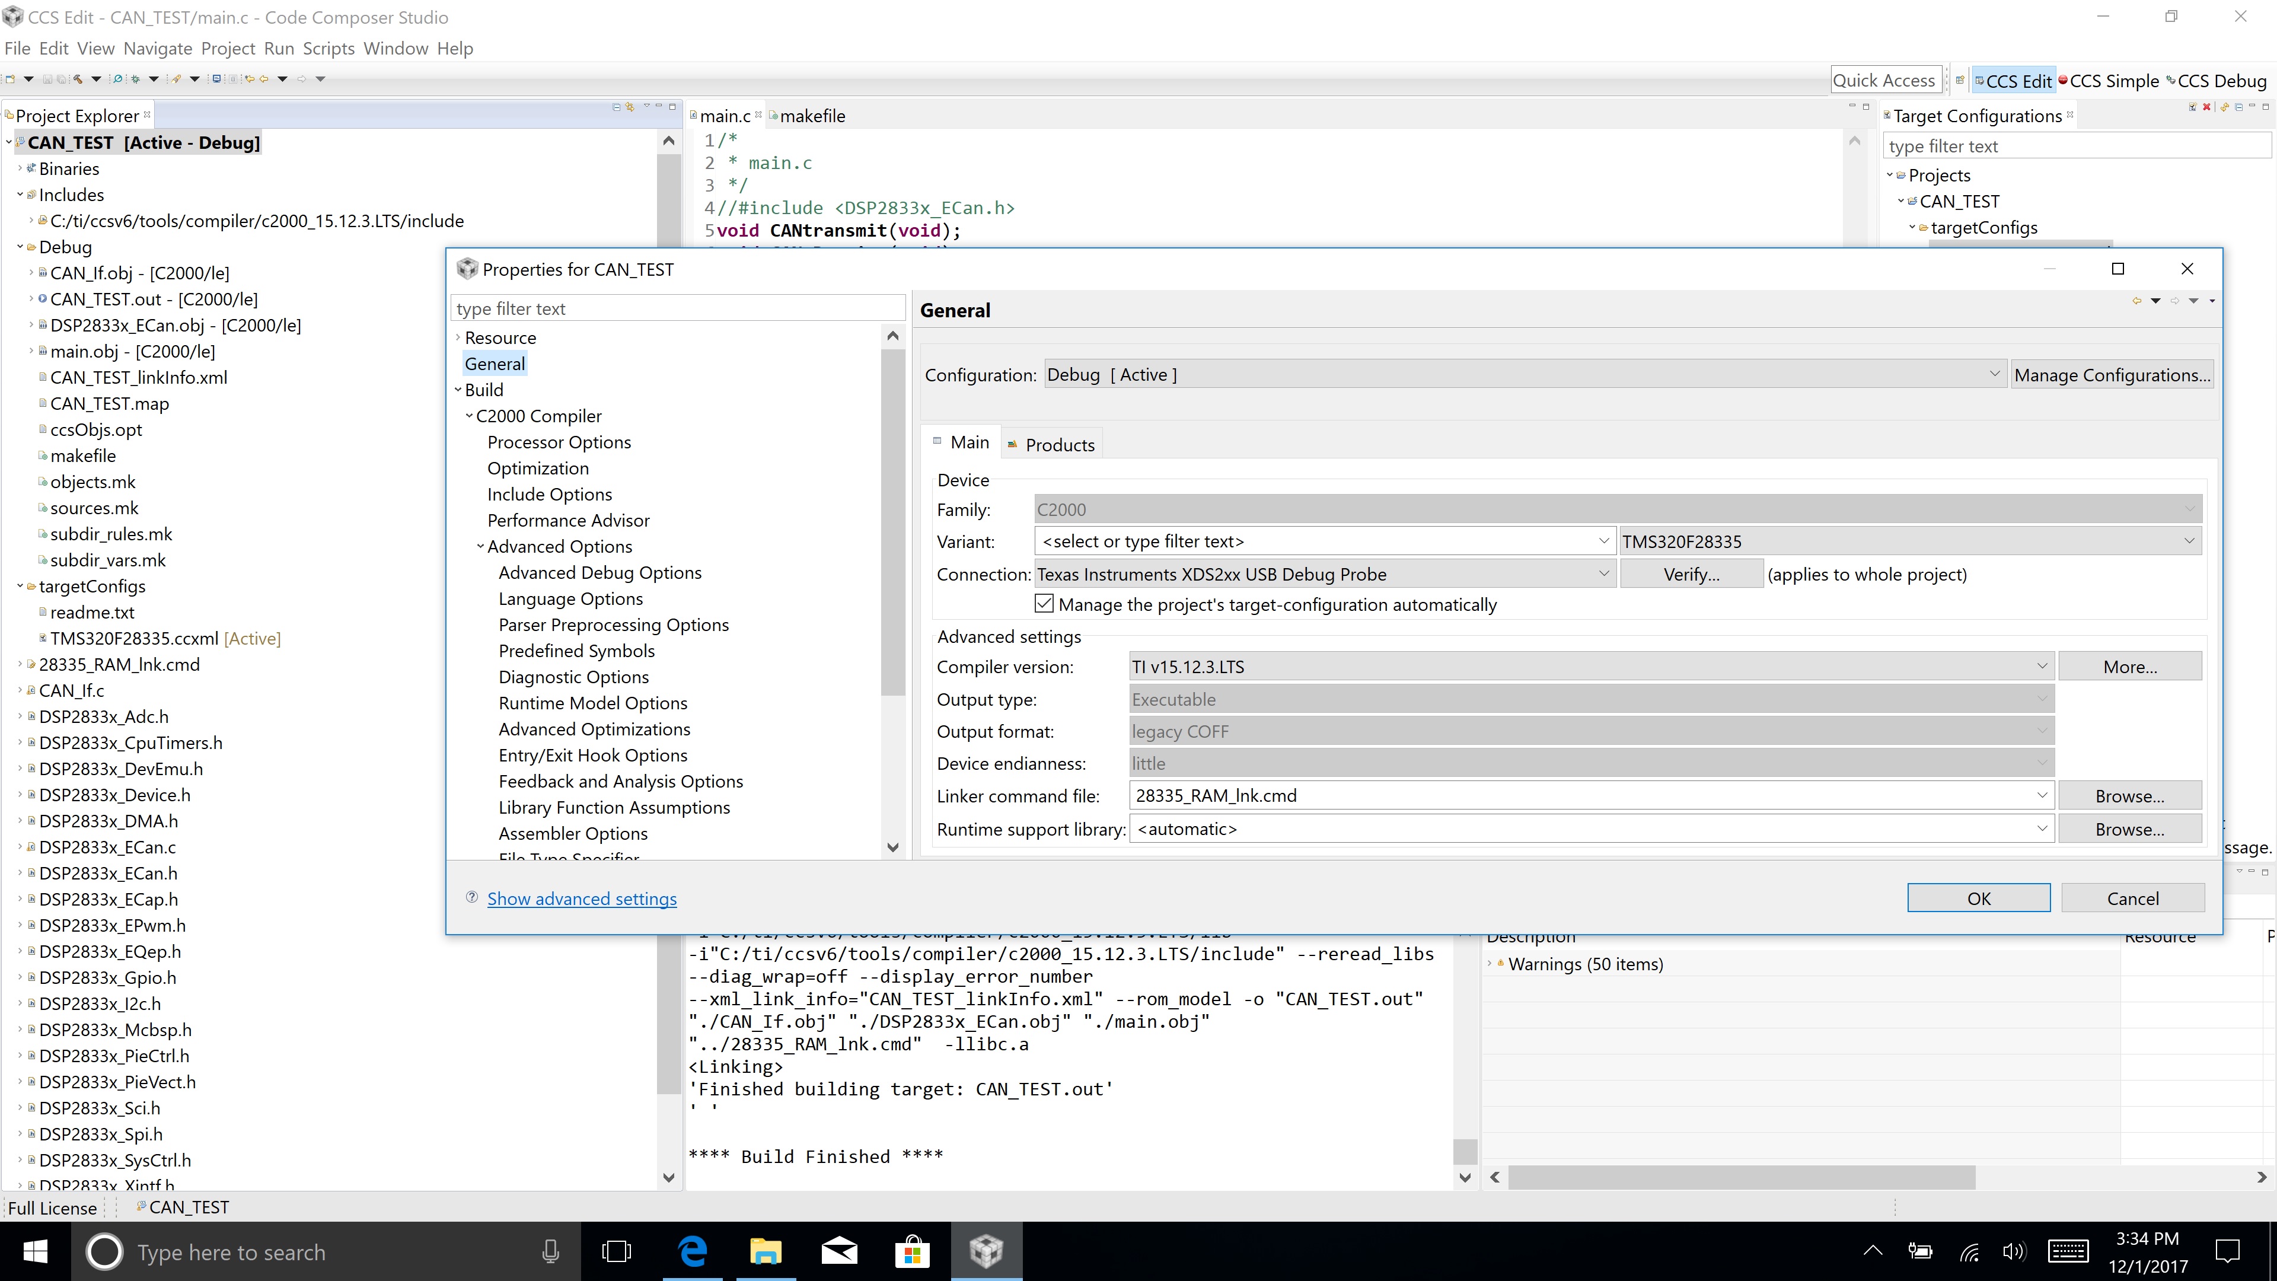Click the Build hammer toolbar icon
This screenshot has width=2277, height=1281.
[x=78, y=79]
